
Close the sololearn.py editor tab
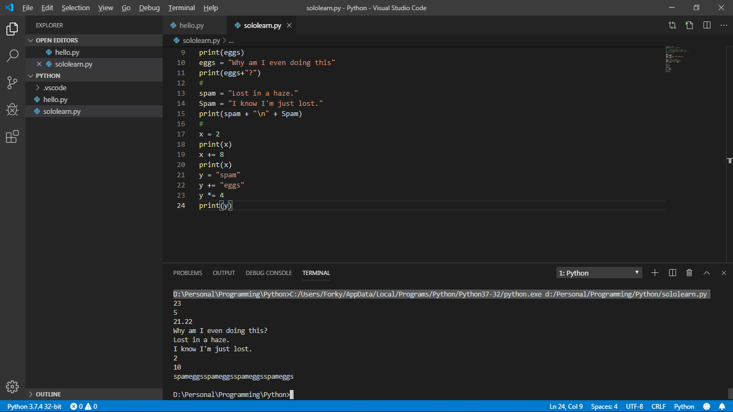[289, 25]
